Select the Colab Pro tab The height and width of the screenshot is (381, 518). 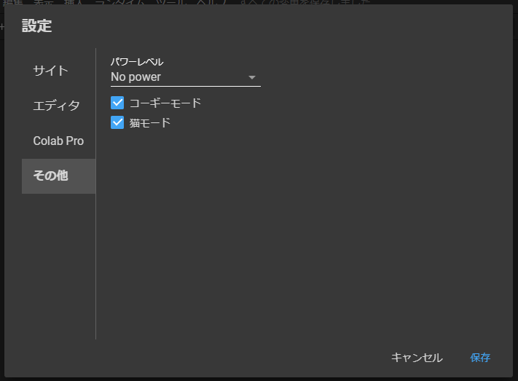point(58,141)
